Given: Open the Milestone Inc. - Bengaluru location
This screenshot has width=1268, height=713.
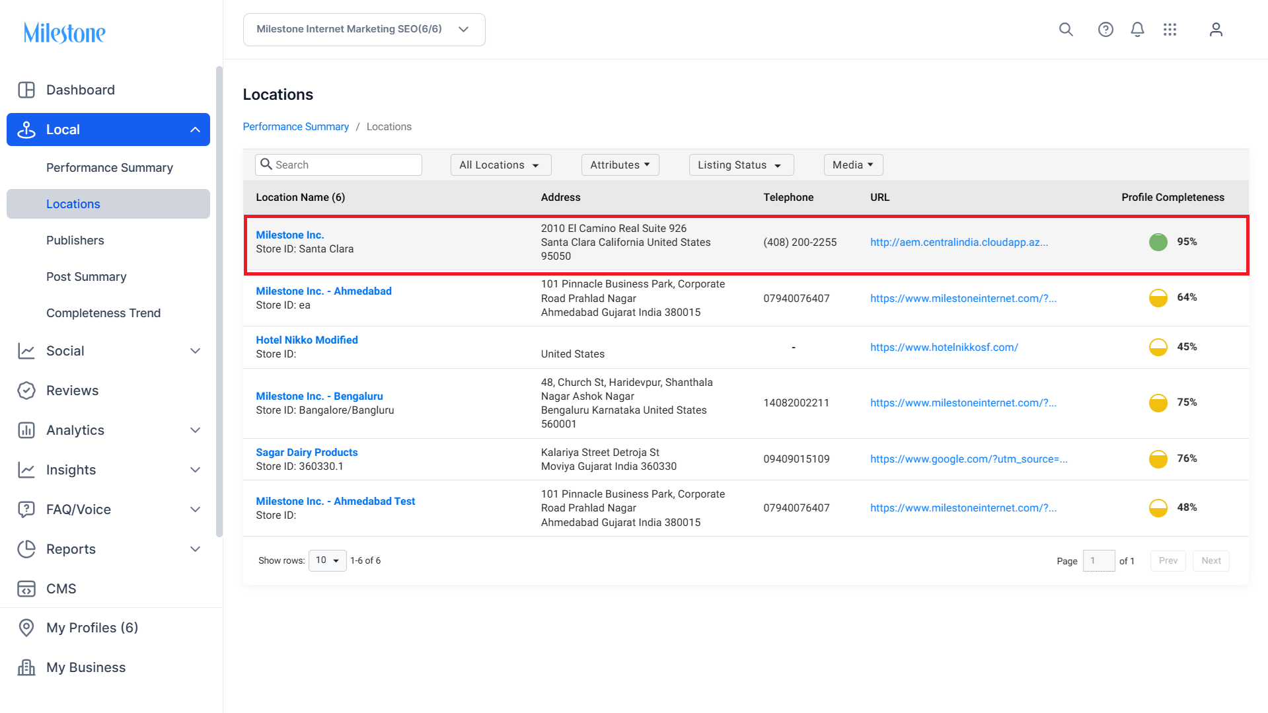Looking at the screenshot, I should pos(320,396).
